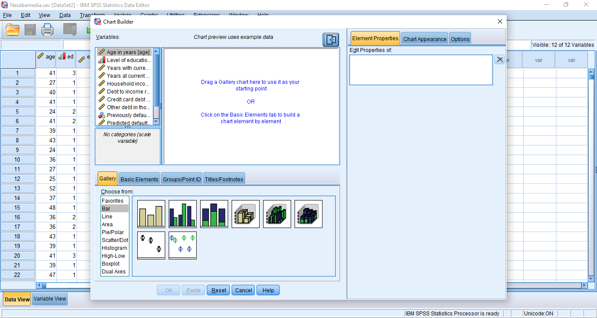Select the Clustered Bar chart icon

183,214
